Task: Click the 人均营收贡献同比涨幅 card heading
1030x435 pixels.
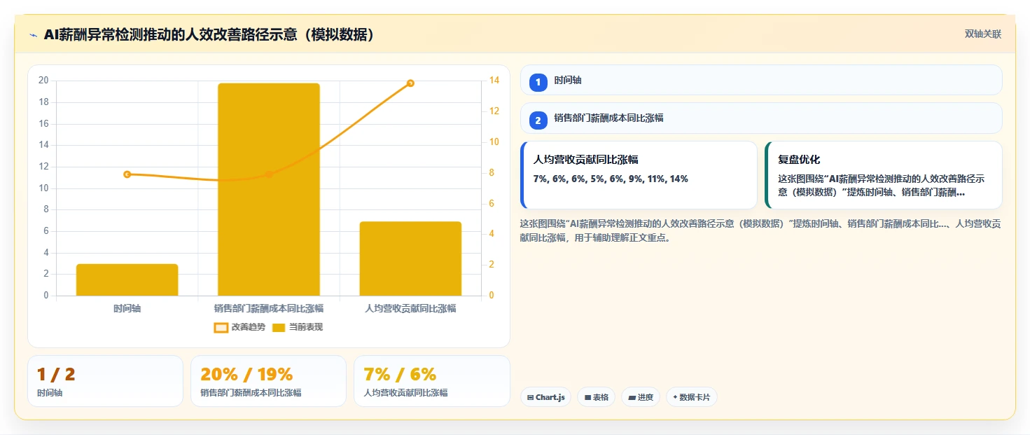Action: tap(585, 160)
